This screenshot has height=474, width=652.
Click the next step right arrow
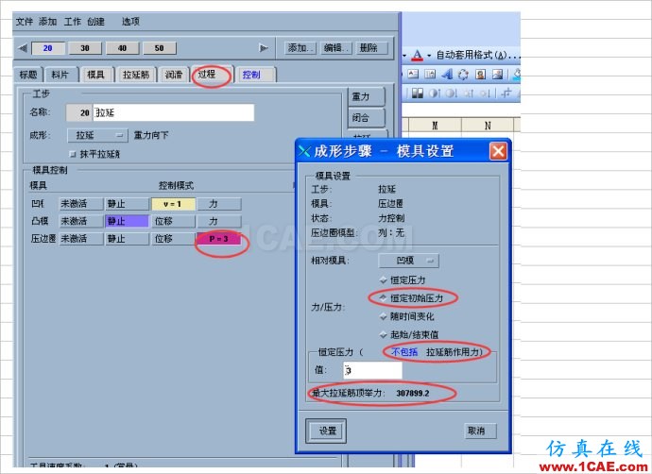tap(264, 48)
